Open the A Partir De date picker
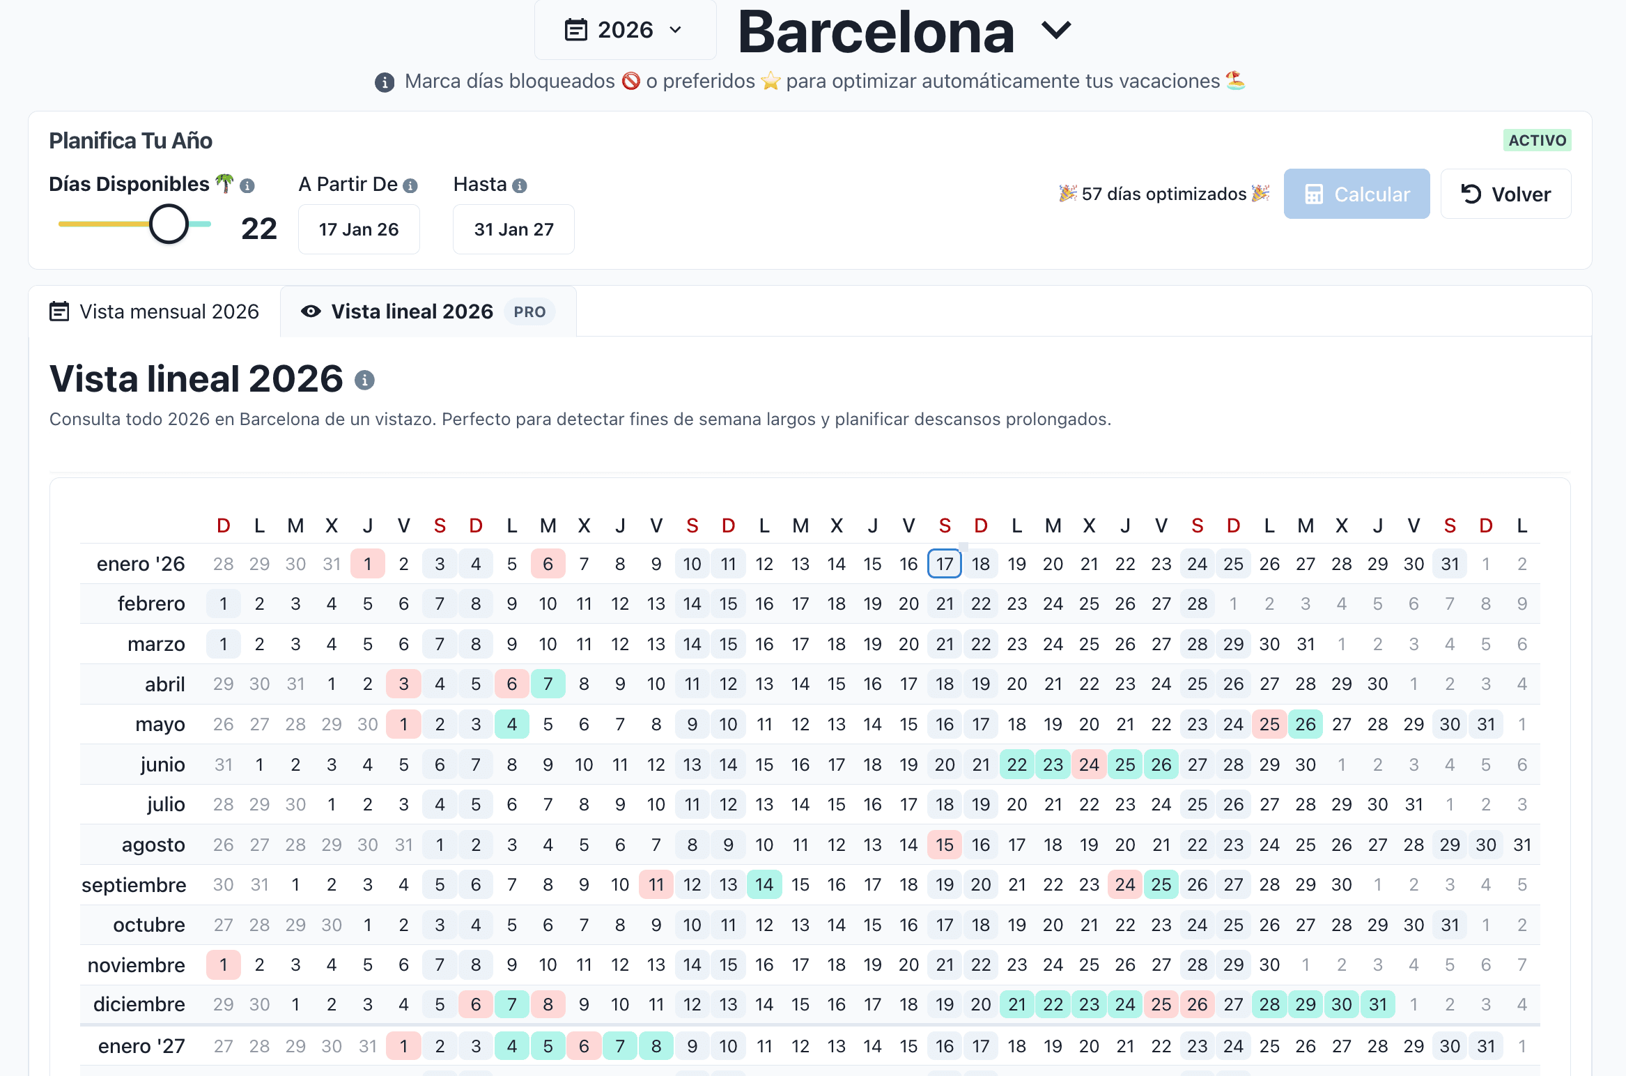1626x1076 pixels. click(x=359, y=229)
